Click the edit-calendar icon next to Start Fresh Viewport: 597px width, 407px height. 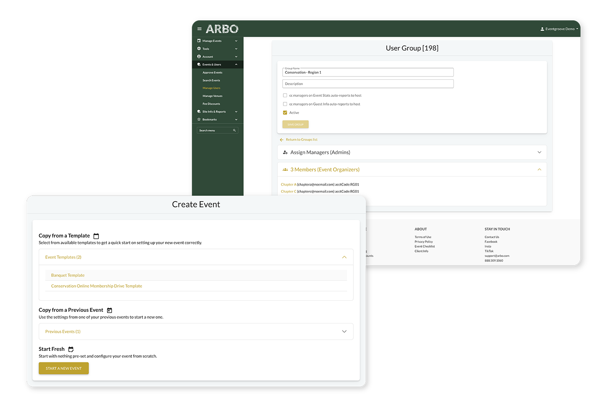[x=71, y=349]
